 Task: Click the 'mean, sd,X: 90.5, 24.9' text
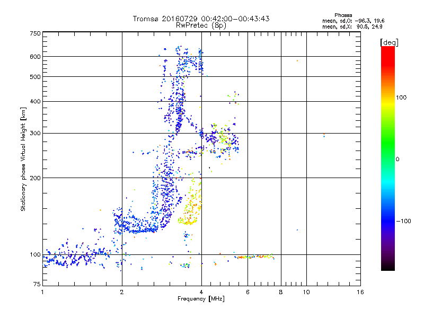352,26
